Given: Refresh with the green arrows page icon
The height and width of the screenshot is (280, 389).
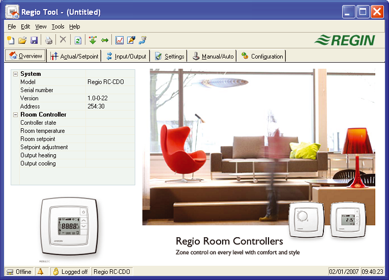Looking at the screenshot, I should 78,40.
